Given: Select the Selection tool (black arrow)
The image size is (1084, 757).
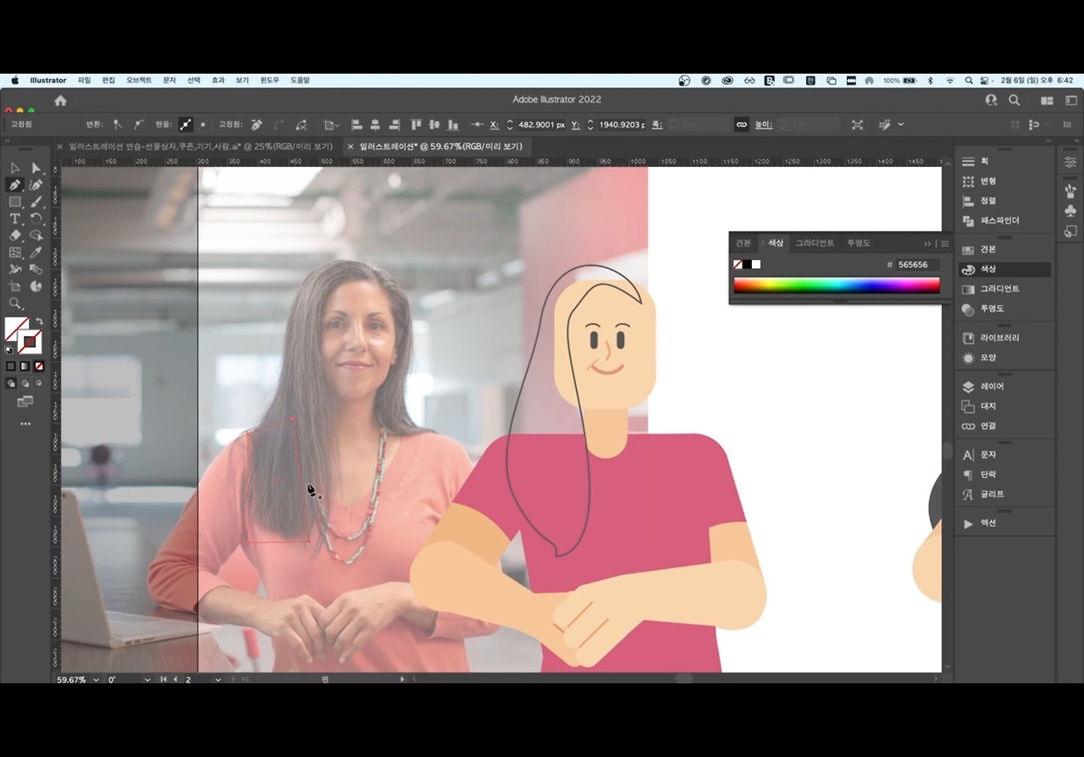Looking at the screenshot, I should pyautogui.click(x=15, y=169).
